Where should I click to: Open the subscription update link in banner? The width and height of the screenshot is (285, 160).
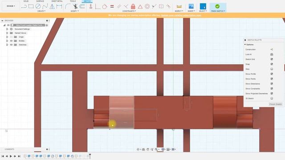pyautogui.click(x=181, y=16)
